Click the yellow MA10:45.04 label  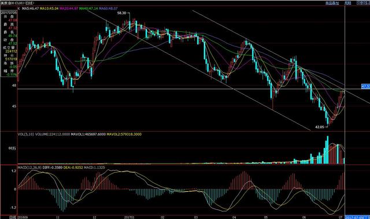click(49, 8)
